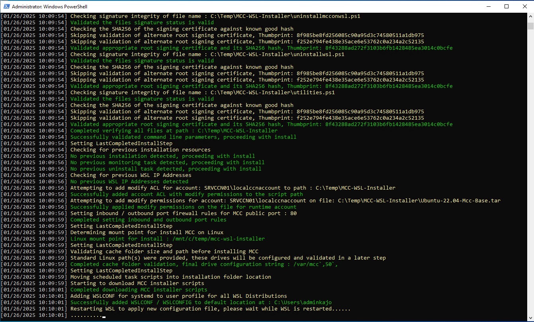Image resolution: width=534 pixels, height=322 pixels.
Task: Click 'Completed verifying all files at path' line
Action: [139, 131]
